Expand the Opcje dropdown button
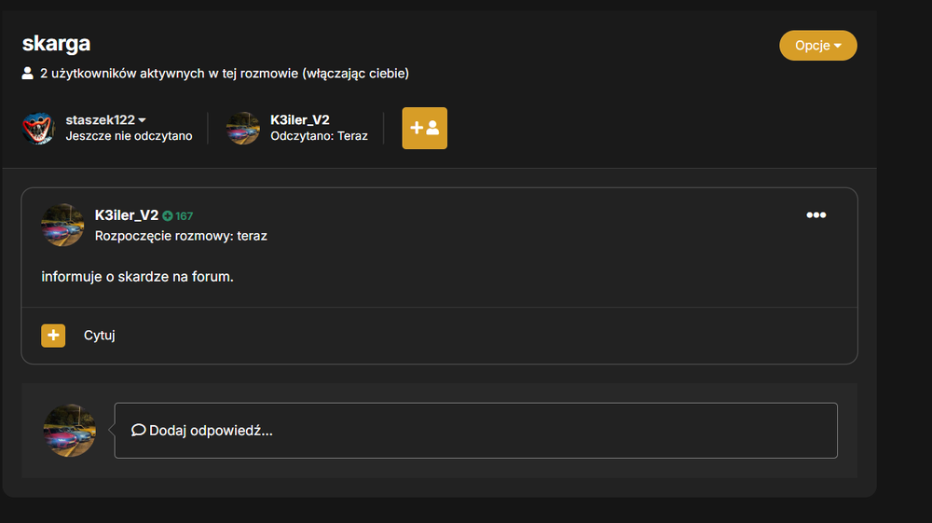Image resolution: width=932 pixels, height=523 pixels. [818, 46]
